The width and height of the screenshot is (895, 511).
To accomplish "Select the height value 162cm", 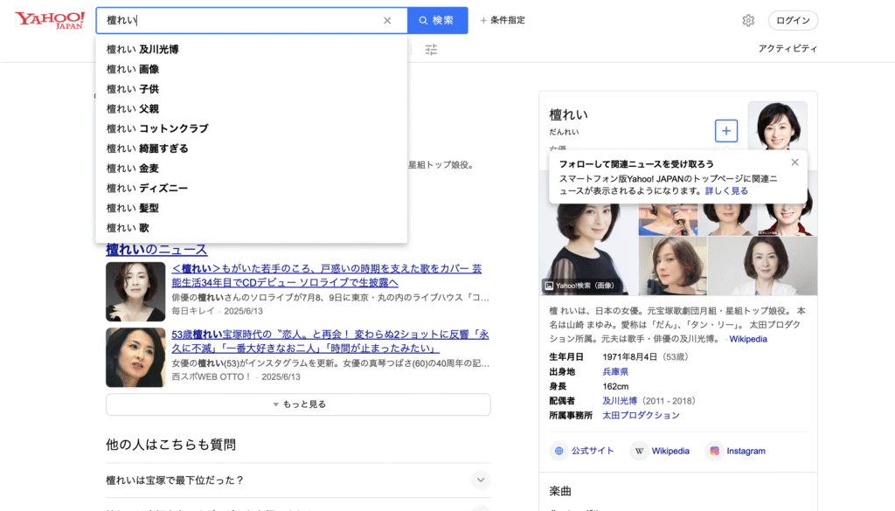I will point(616,387).
